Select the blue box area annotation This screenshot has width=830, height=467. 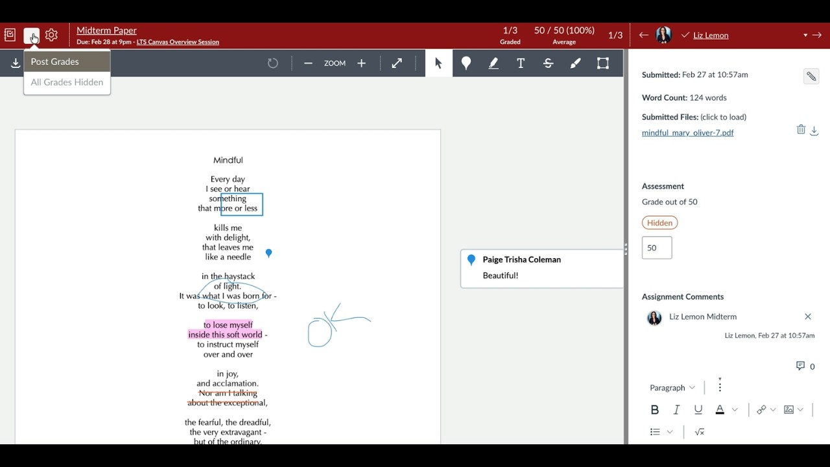coord(241,204)
